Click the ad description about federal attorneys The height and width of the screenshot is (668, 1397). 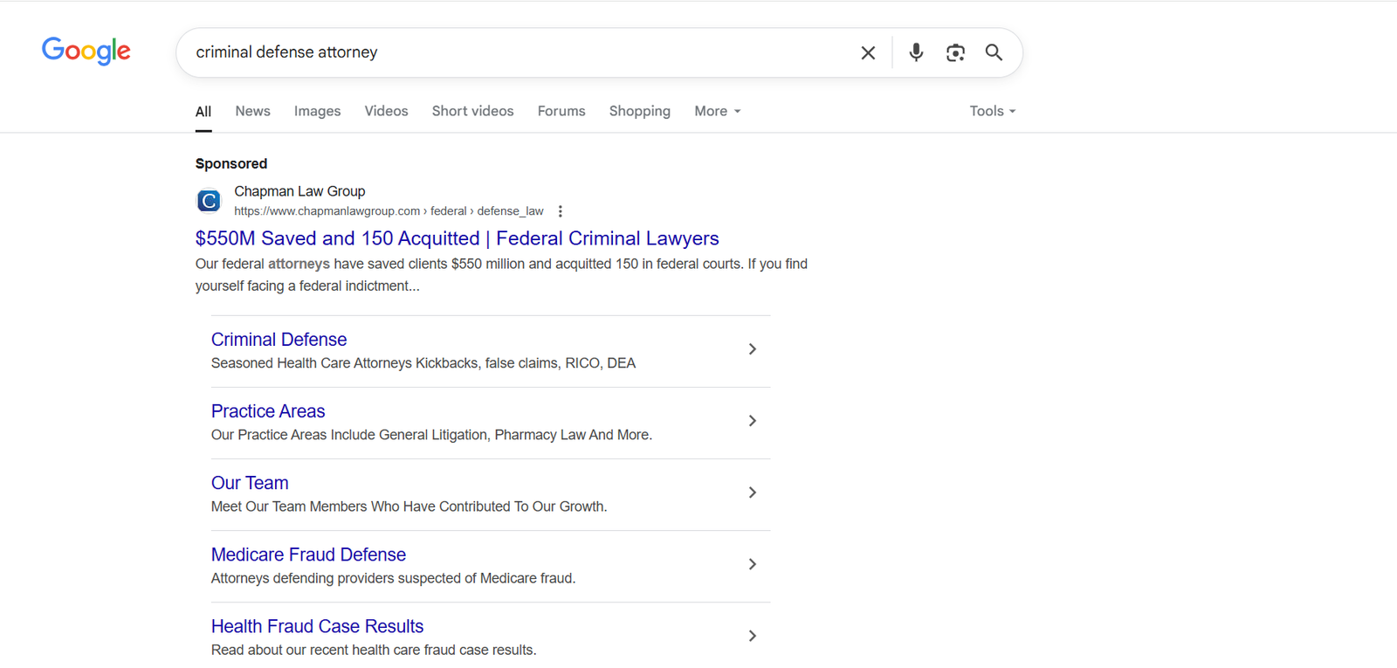[x=501, y=275]
